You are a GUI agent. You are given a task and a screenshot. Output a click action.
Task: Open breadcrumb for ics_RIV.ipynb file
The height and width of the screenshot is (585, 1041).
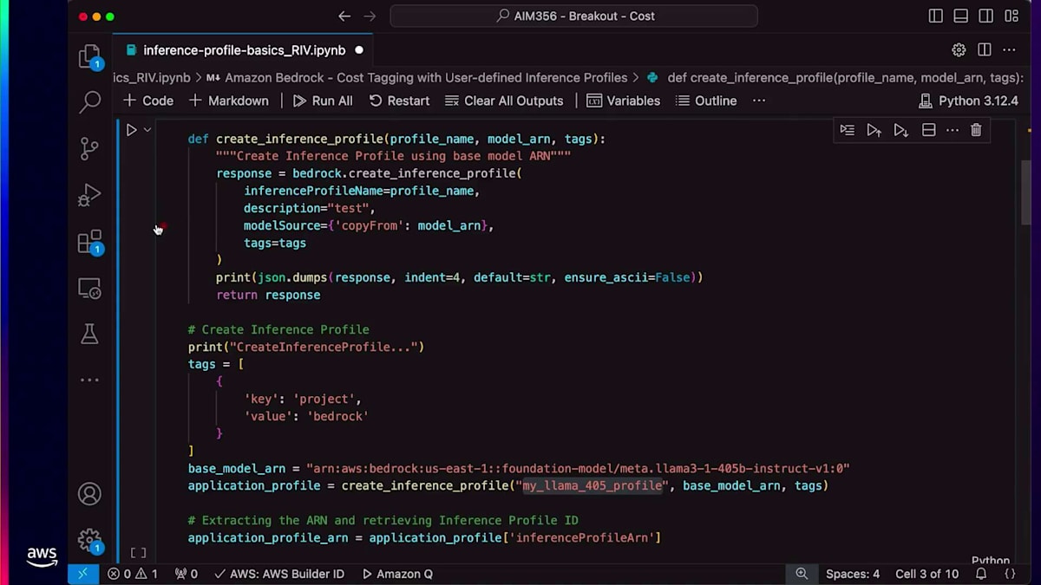[x=151, y=78]
